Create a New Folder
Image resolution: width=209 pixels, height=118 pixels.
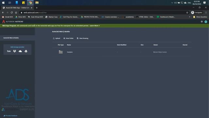click(68, 38)
